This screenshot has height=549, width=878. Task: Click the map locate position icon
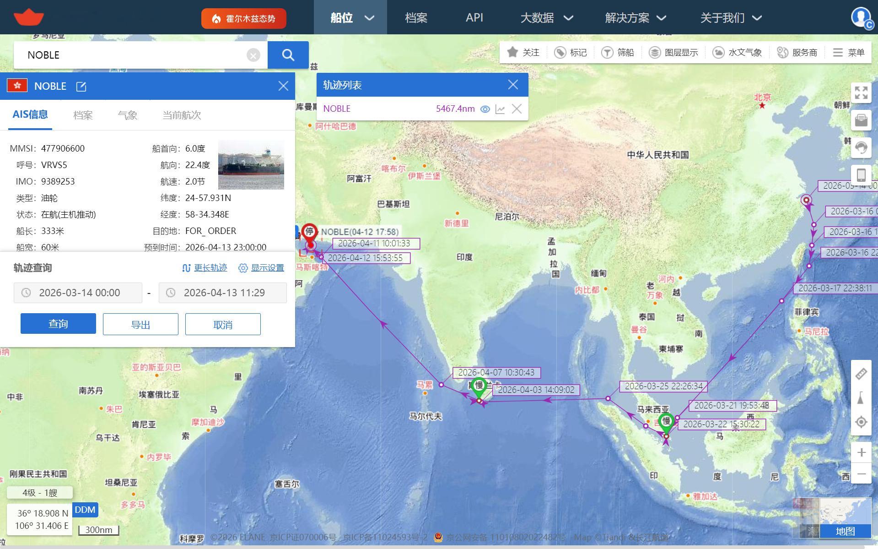tap(862, 422)
